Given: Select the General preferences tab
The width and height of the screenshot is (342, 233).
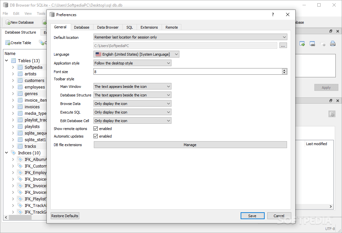Looking at the screenshot, I should tap(60, 27).
